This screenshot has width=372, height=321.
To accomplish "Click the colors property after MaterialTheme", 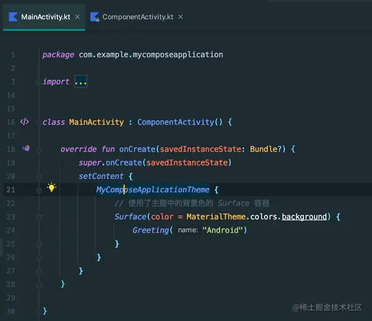I will (263, 216).
